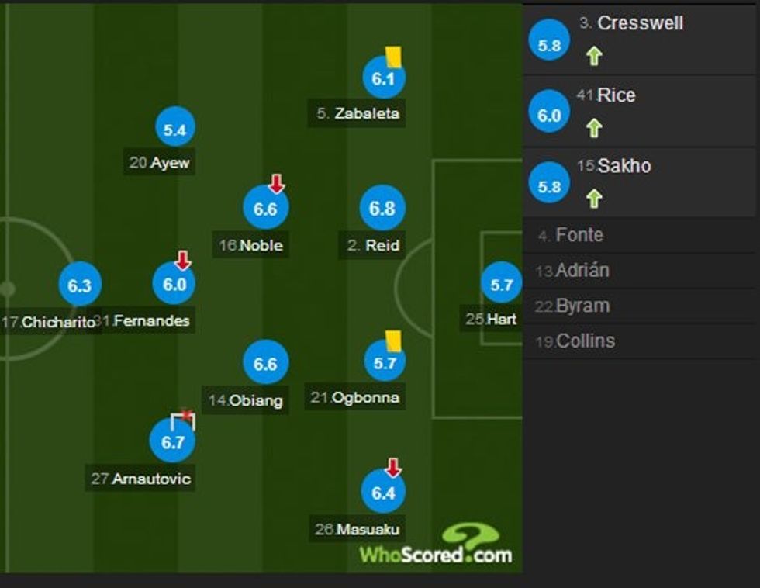This screenshot has height=588, width=760.
Task: Select Adrián in the bench list
Action: tap(582, 271)
